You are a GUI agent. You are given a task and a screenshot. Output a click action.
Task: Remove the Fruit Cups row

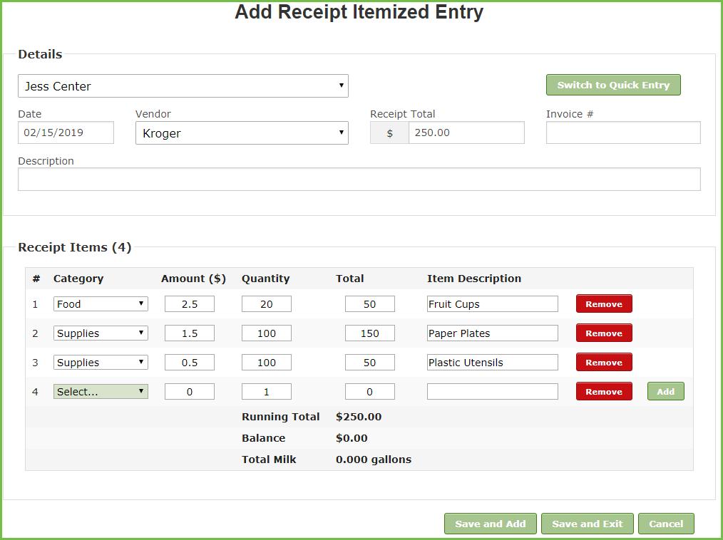tap(604, 304)
